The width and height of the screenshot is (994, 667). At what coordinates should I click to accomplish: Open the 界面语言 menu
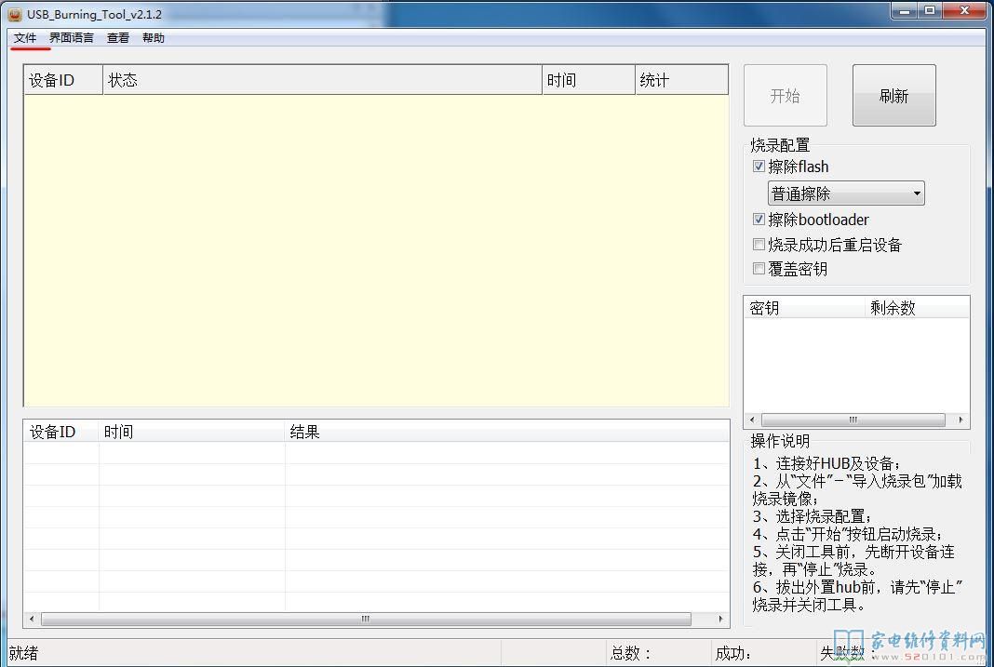point(72,38)
